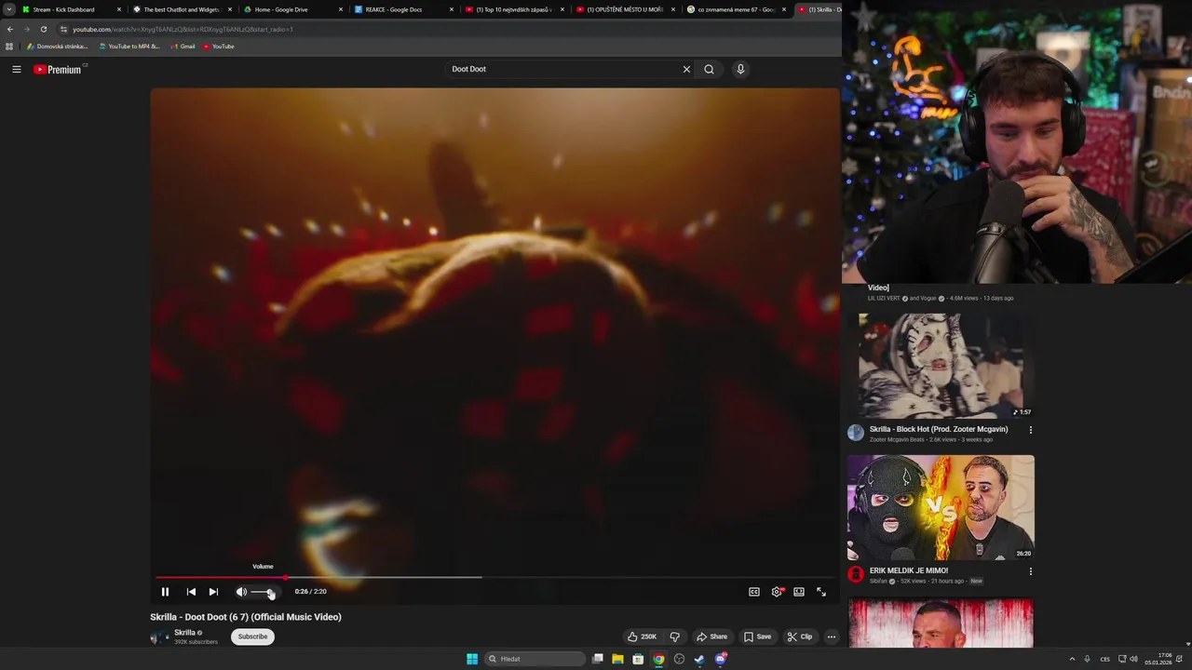Open menu for Block Hot suggestion
The width and height of the screenshot is (1192, 670).
1030,430
